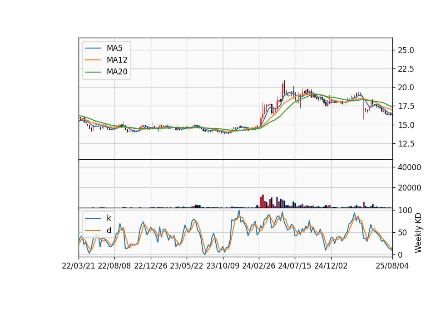This screenshot has width=436, height=313.
Task: Click the 17.5 price axis tick
Action: (406, 106)
